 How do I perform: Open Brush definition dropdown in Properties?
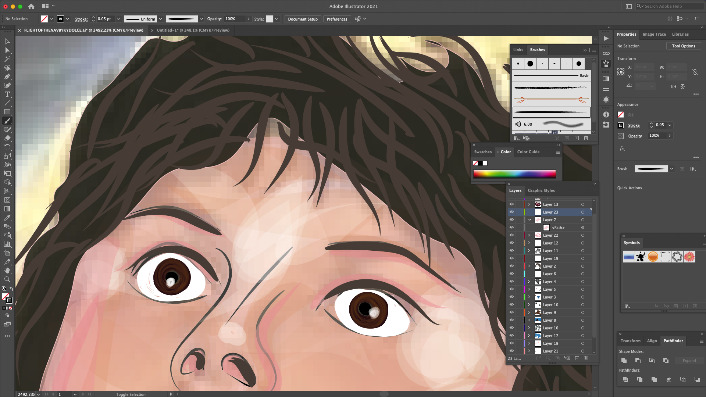[671, 169]
